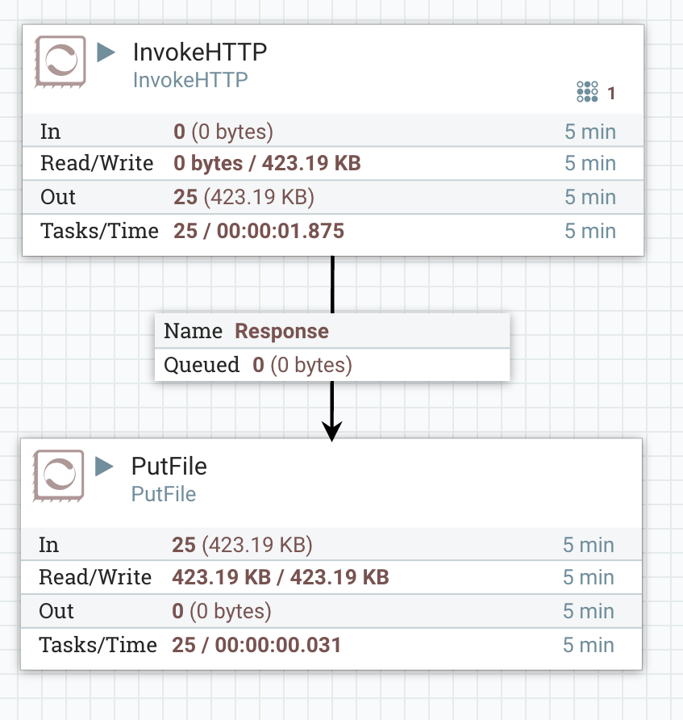
Task: Click PutFile Tasks/Time statistics row
Action: point(331,645)
